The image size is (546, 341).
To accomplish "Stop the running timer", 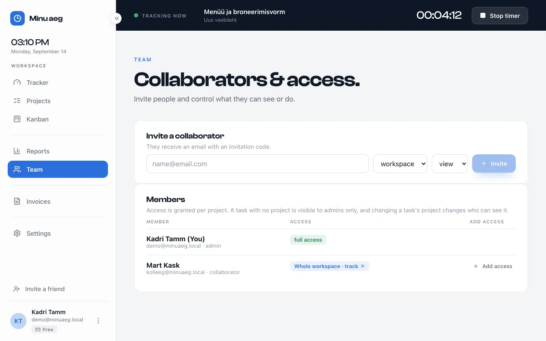I will tap(500, 15).
